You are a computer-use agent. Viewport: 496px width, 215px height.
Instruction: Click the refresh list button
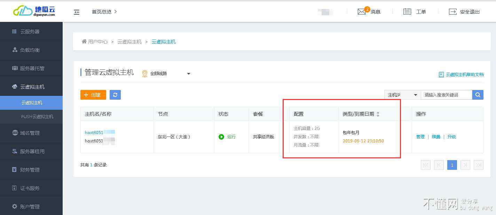115,95
